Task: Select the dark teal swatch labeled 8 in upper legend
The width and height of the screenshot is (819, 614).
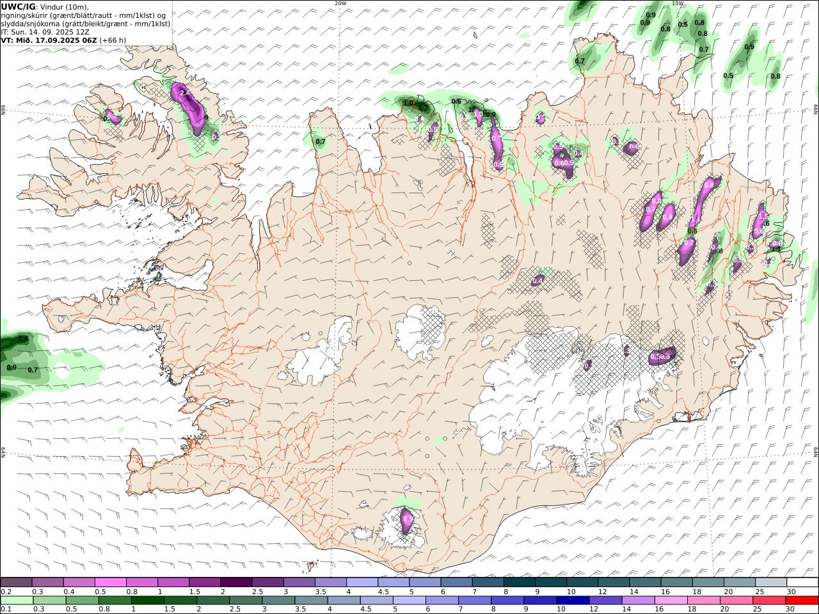Action: coord(519,583)
